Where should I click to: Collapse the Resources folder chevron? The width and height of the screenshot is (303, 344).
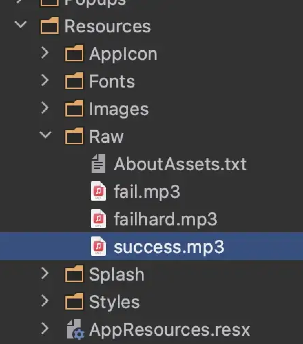(21, 25)
